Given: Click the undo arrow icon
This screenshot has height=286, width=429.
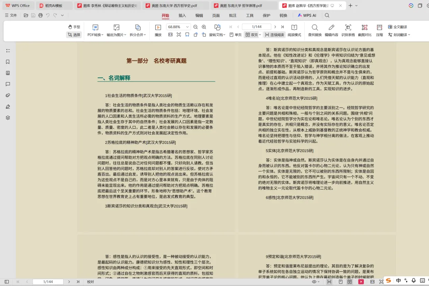Looking at the screenshot, I should 48,15.
